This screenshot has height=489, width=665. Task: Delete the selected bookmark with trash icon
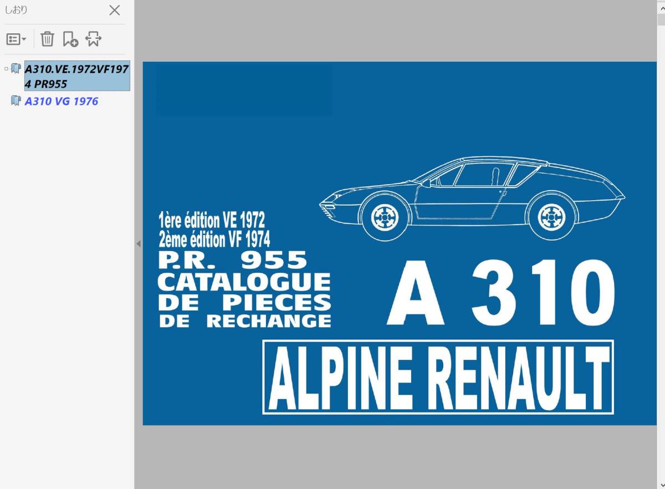[48, 39]
